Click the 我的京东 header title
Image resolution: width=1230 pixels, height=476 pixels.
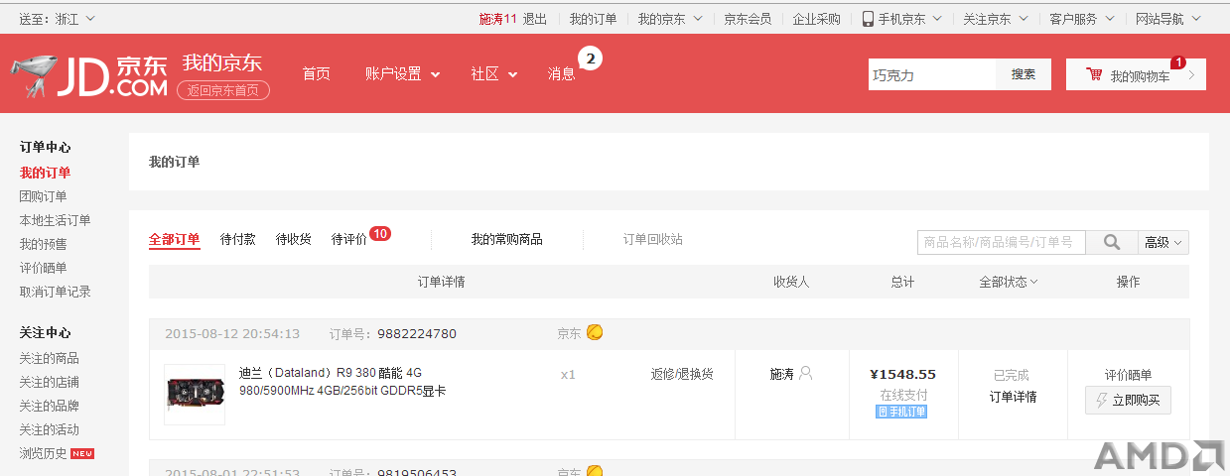coord(222,62)
